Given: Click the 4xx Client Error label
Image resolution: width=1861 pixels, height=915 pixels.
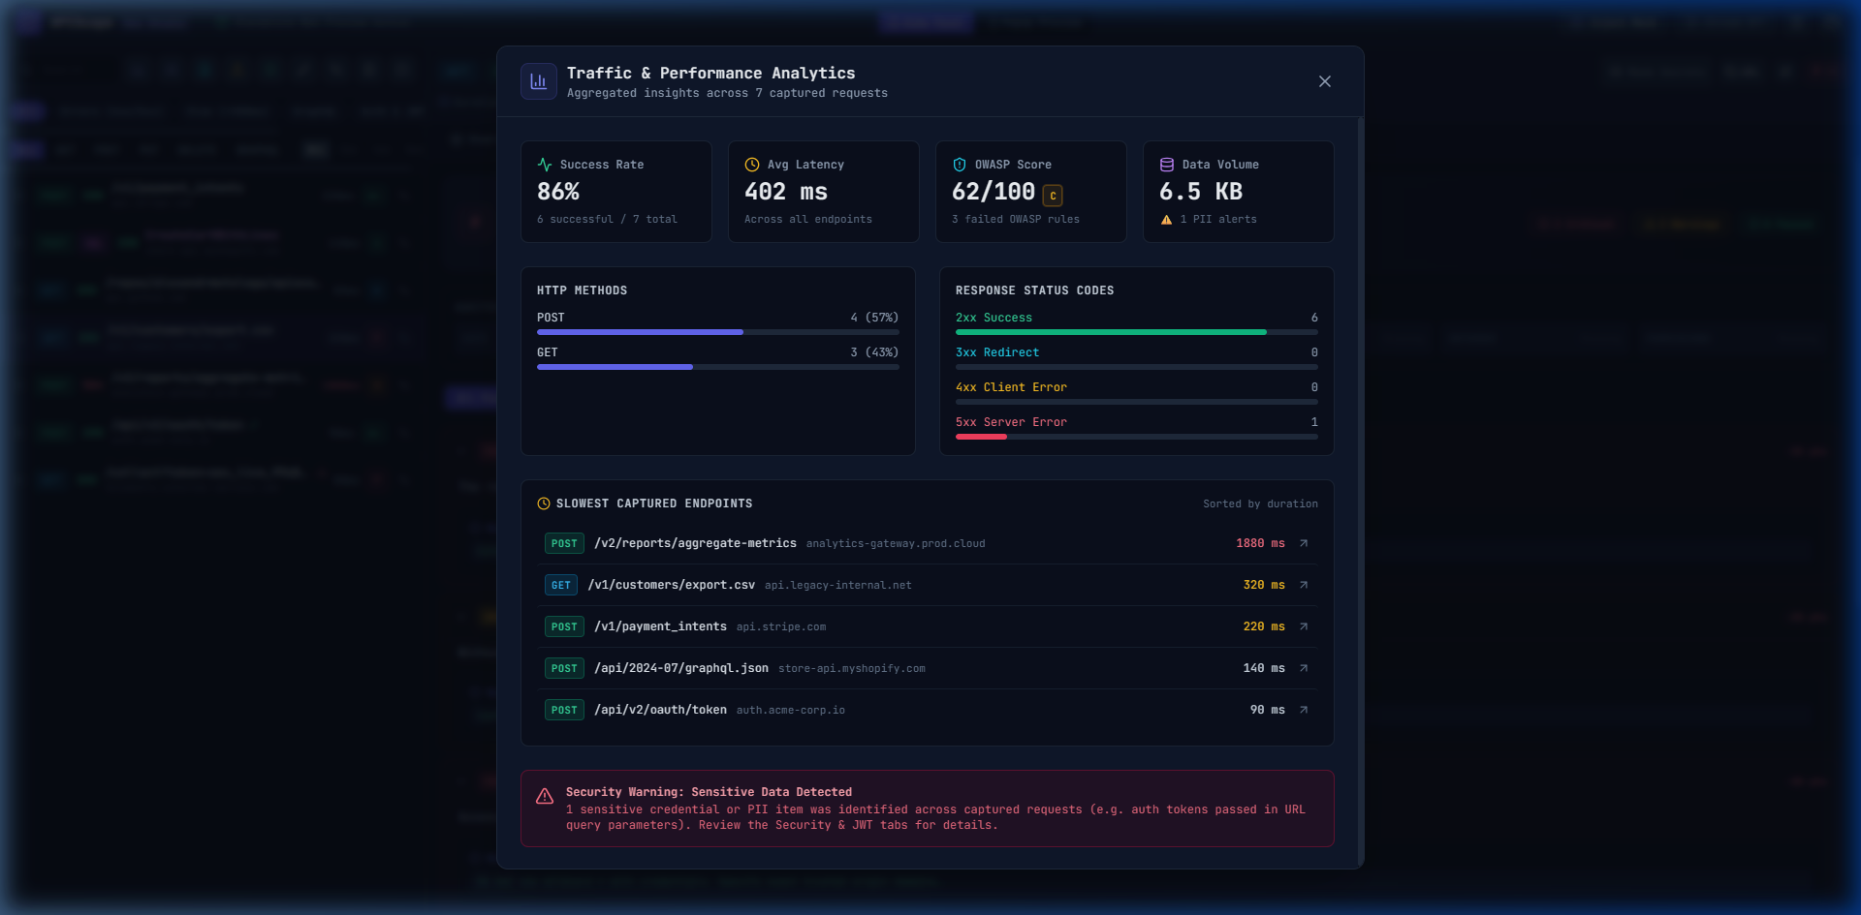Looking at the screenshot, I should pos(1011,387).
